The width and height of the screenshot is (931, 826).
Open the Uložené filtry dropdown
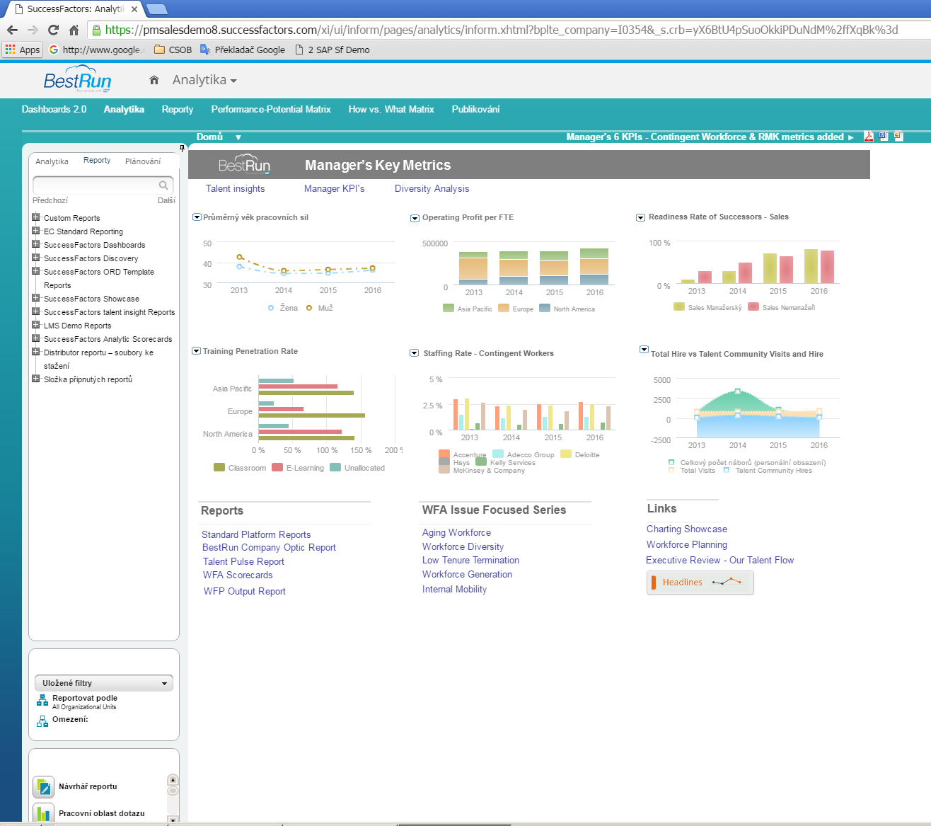point(104,683)
